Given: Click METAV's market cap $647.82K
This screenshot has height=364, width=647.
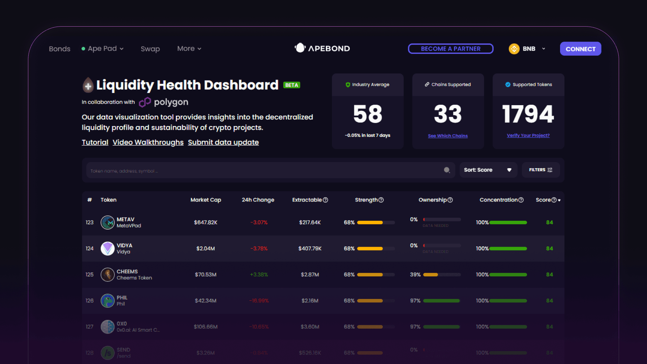Looking at the screenshot, I should pyautogui.click(x=206, y=222).
